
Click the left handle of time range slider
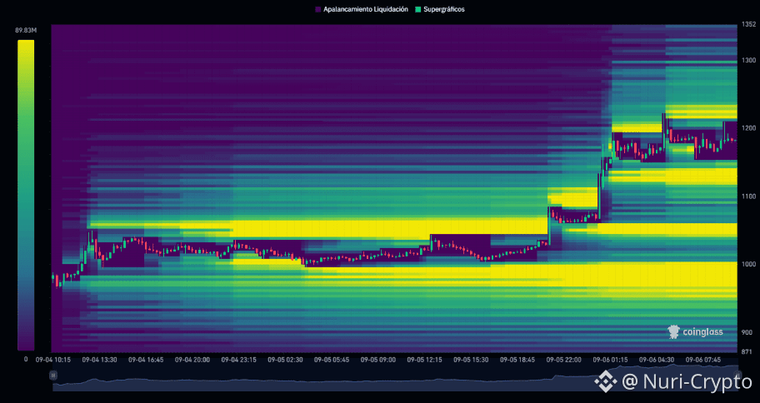(x=53, y=375)
